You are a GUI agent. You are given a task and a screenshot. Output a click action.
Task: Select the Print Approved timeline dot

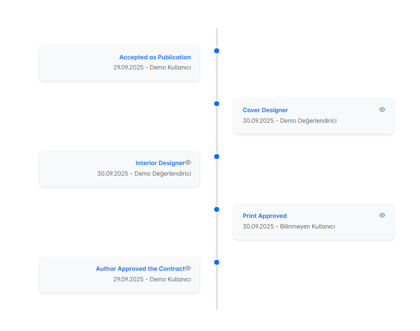[x=216, y=209]
